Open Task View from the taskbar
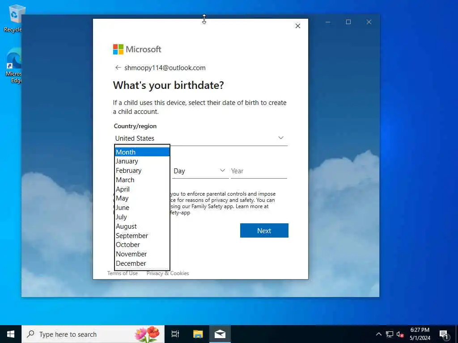 tap(175, 334)
